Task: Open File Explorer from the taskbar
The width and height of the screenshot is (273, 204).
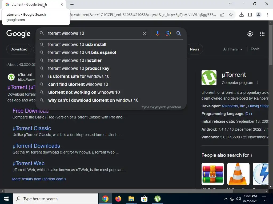Action: 131,199
